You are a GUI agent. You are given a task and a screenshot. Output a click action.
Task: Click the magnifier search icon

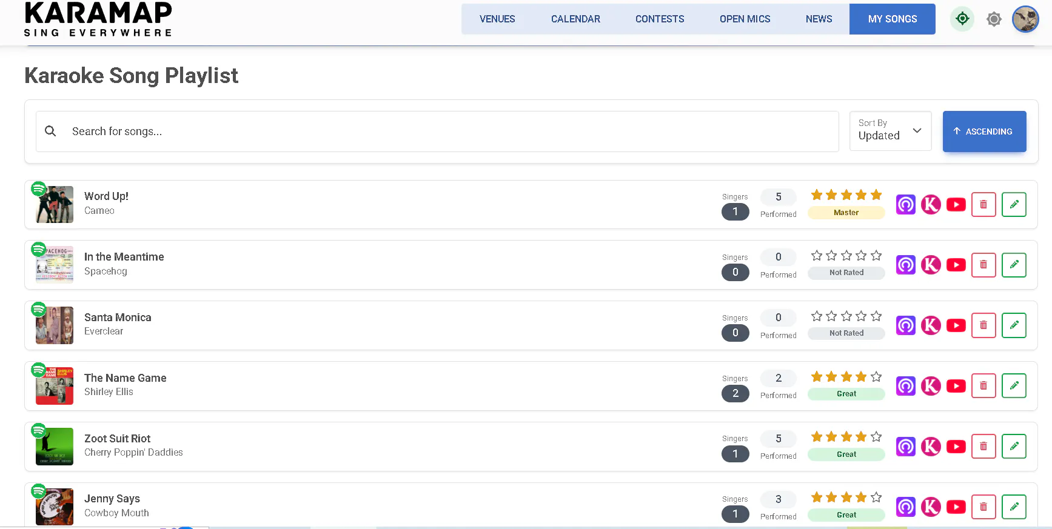tap(50, 131)
